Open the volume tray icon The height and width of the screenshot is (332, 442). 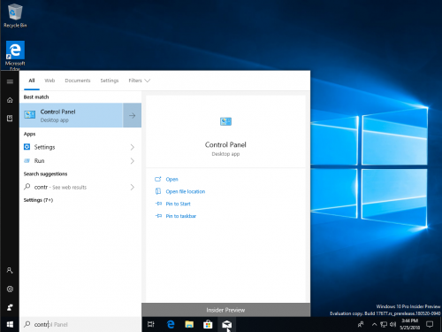coord(392,325)
